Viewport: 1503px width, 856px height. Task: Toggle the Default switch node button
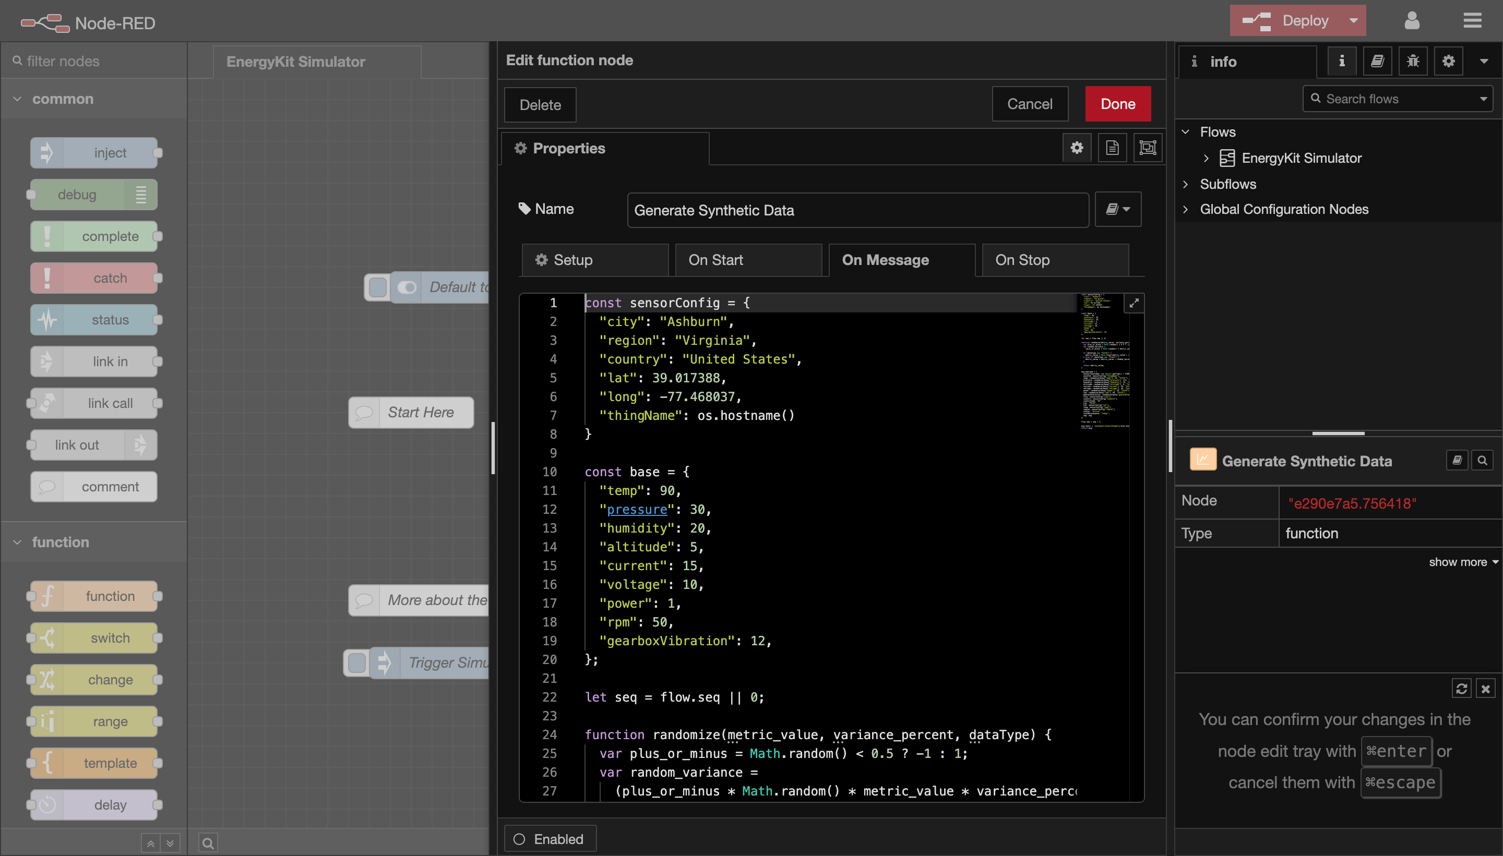tap(377, 287)
